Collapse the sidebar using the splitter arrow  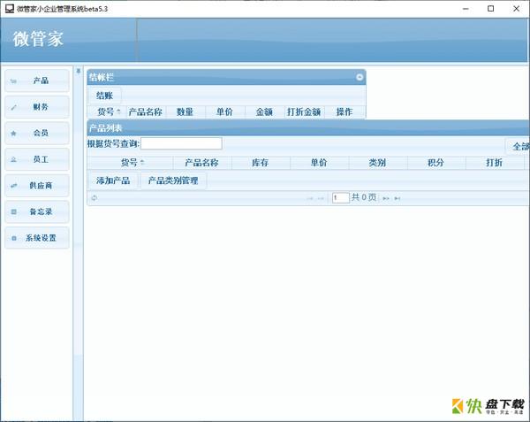tap(79, 71)
